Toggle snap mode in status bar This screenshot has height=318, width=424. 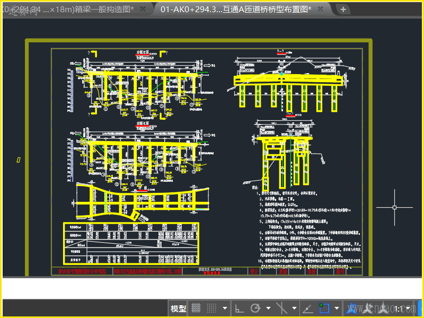click(212, 308)
